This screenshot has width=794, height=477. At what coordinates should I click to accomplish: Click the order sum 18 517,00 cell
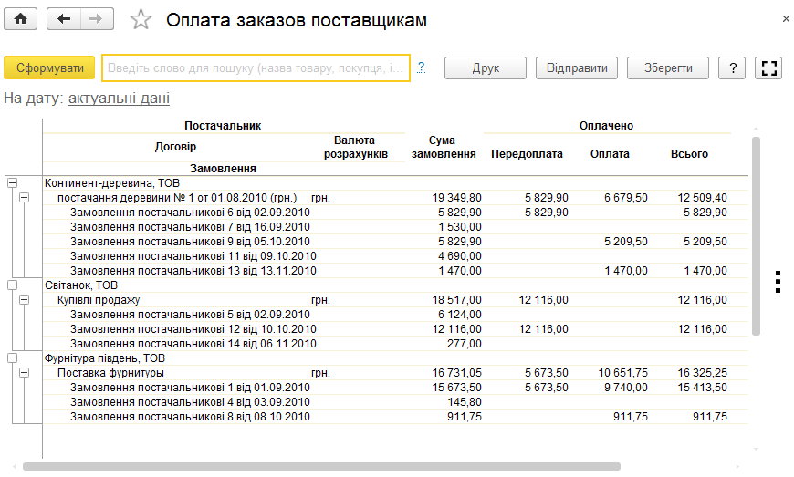(456, 300)
